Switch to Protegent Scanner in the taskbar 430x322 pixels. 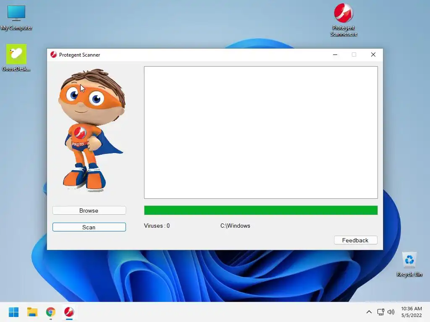[69, 312]
